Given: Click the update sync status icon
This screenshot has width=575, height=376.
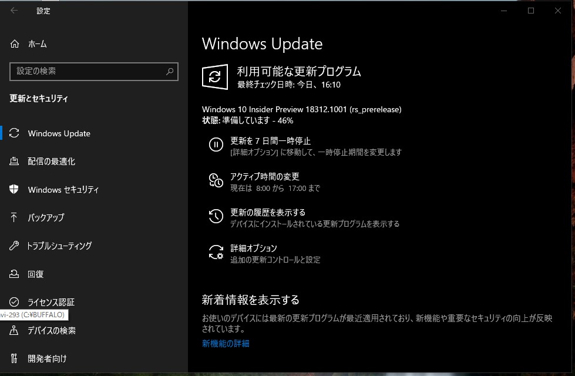Looking at the screenshot, I should pos(215,77).
